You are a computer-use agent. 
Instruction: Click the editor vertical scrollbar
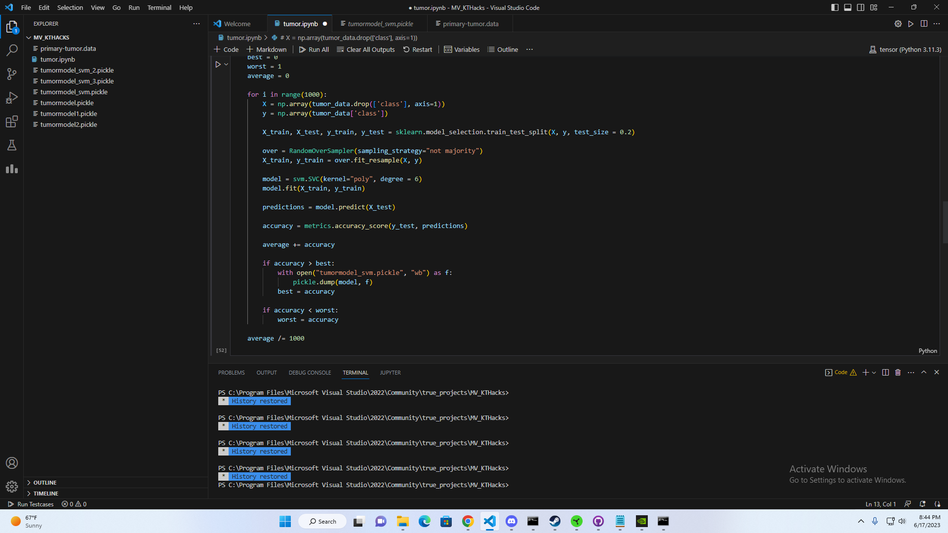point(944,222)
